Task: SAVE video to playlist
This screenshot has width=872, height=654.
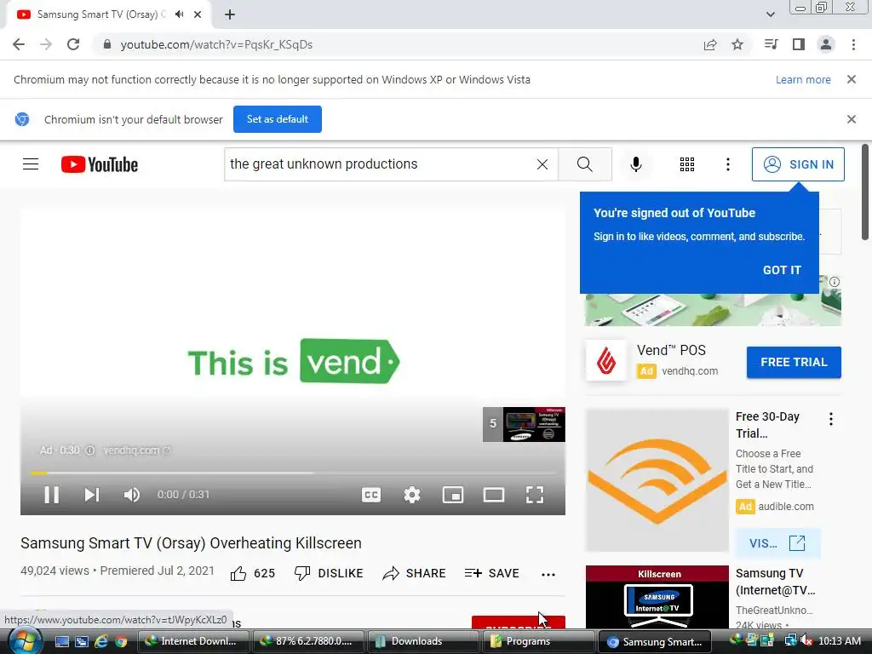Action: [491, 573]
